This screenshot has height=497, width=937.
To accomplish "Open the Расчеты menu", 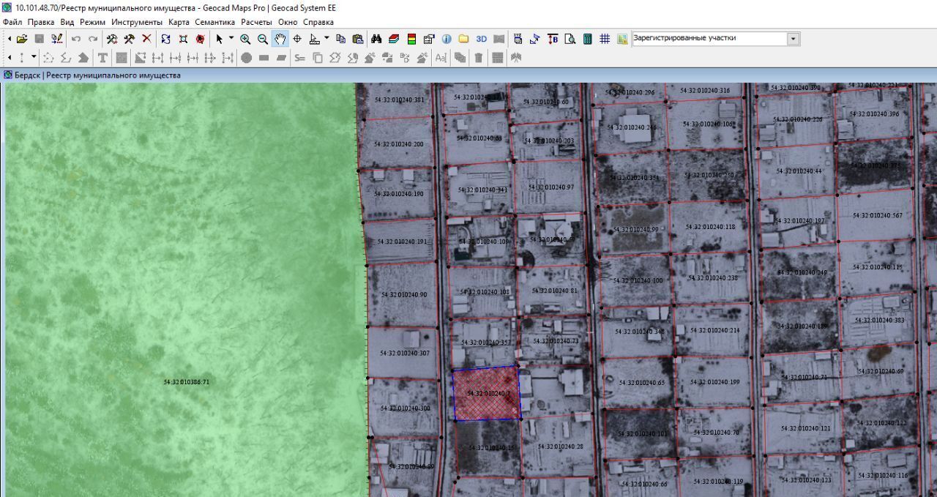I will point(257,22).
